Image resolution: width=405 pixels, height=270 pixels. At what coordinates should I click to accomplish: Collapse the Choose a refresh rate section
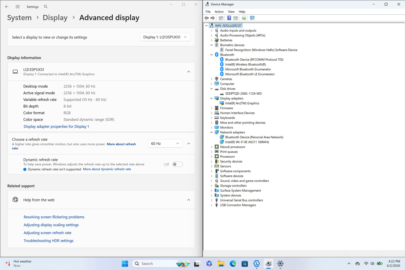189,144
